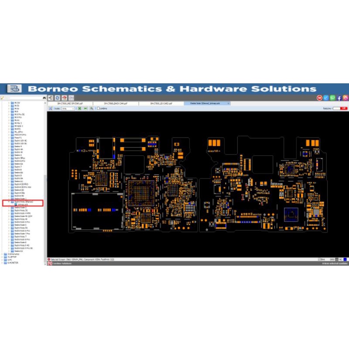Toggle the Blink checkbox in the status bar
Image resolution: width=349 pixels, height=349 pixels.
pos(319,259)
